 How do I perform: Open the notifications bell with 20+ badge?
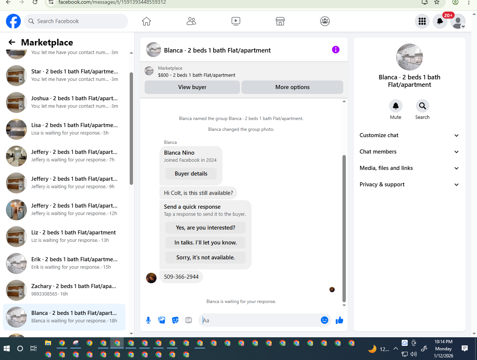(440, 21)
